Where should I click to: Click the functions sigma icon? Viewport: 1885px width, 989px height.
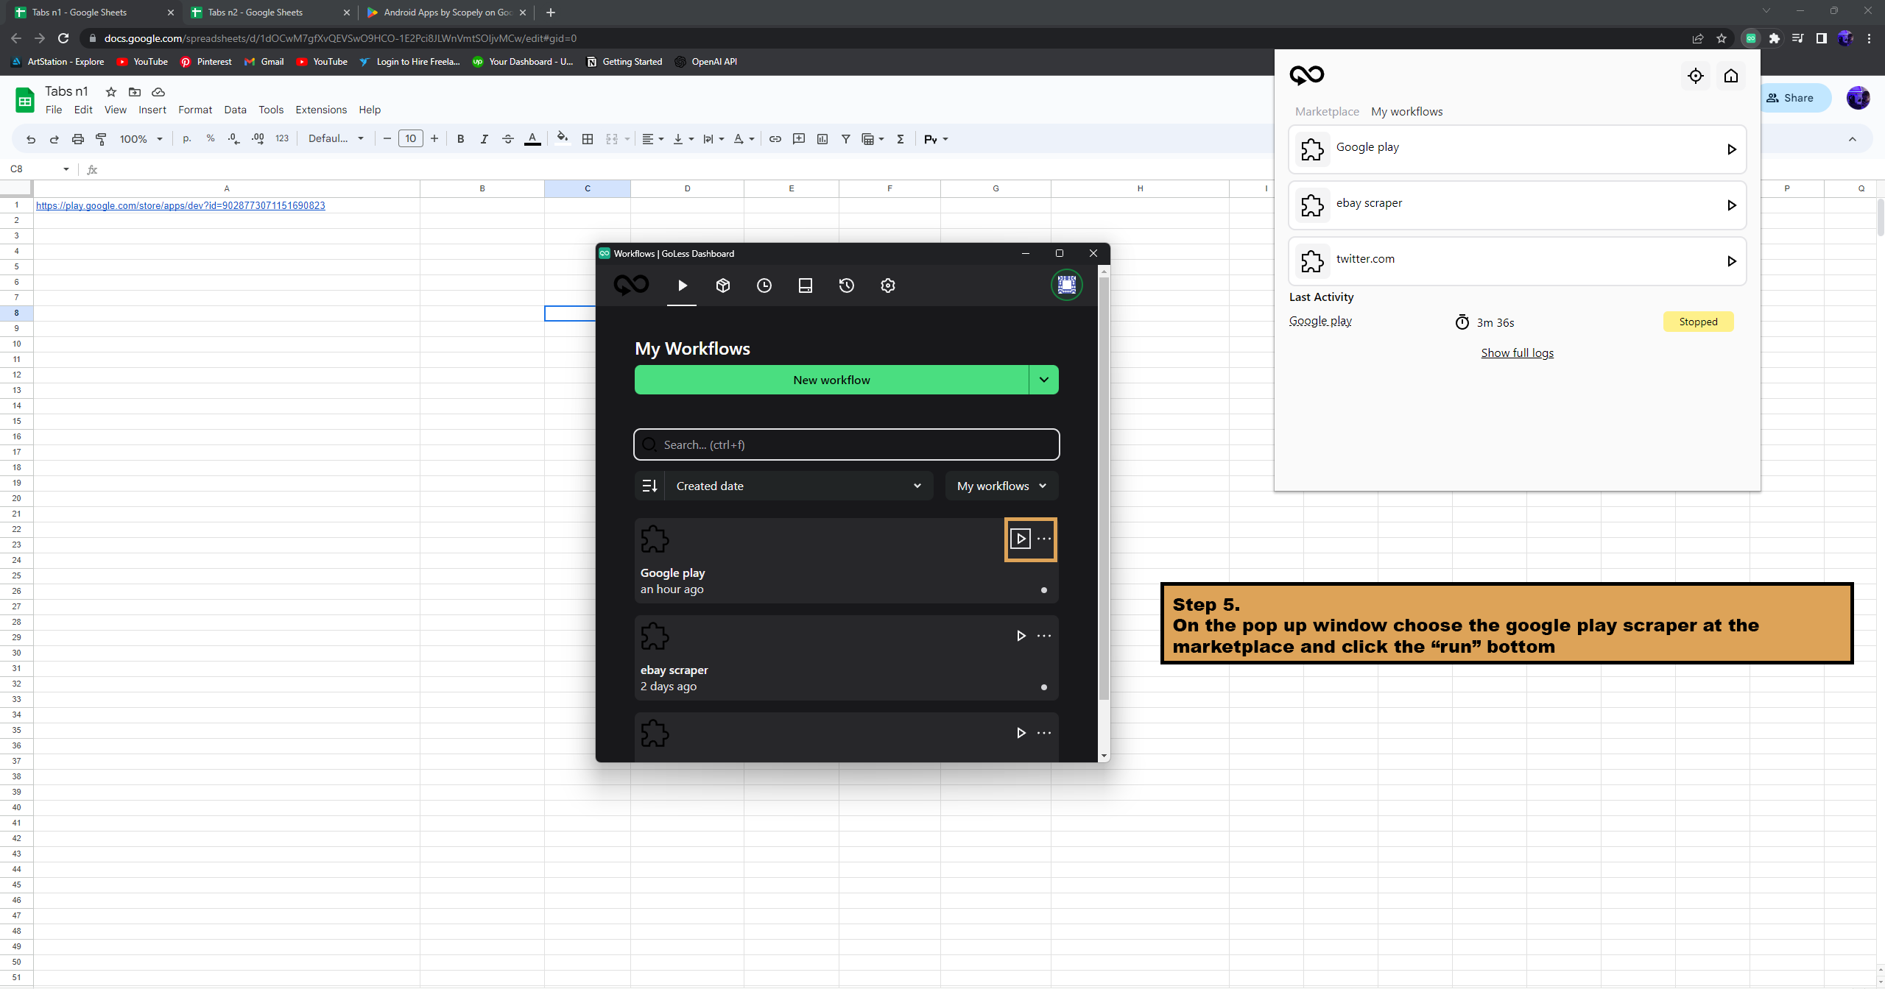coord(900,139)
